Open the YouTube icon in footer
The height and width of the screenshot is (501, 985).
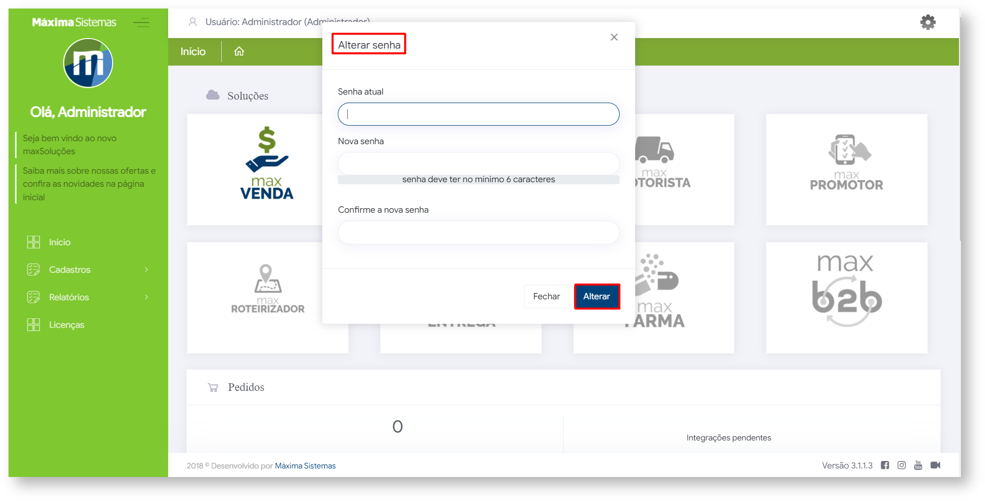918,465
